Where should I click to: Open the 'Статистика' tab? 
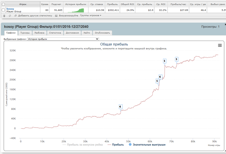55,33
